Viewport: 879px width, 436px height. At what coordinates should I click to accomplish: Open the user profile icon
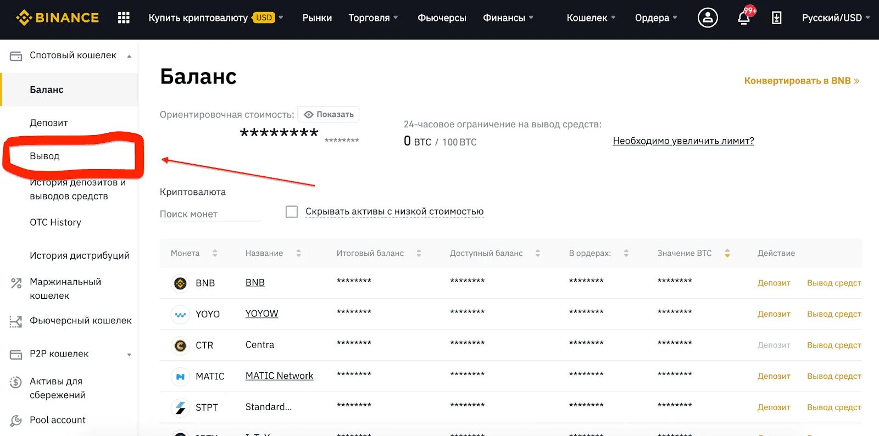point(708,18)
